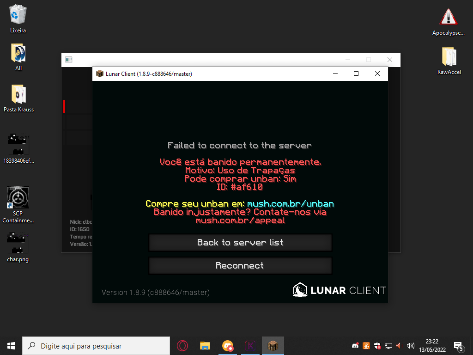This screenshot has width=473, height=355.
Task: Click the ID: #af610 text
Action: coord(240,187)
